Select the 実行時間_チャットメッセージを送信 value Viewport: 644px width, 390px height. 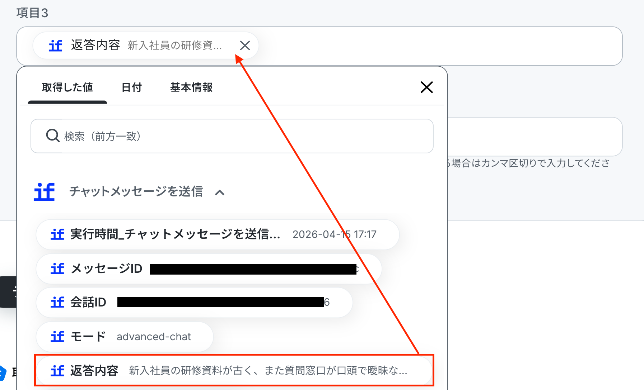click(x=218, y=234)
